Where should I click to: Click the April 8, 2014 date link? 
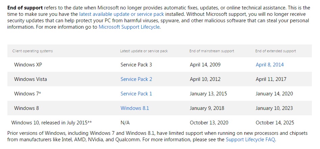270,65
